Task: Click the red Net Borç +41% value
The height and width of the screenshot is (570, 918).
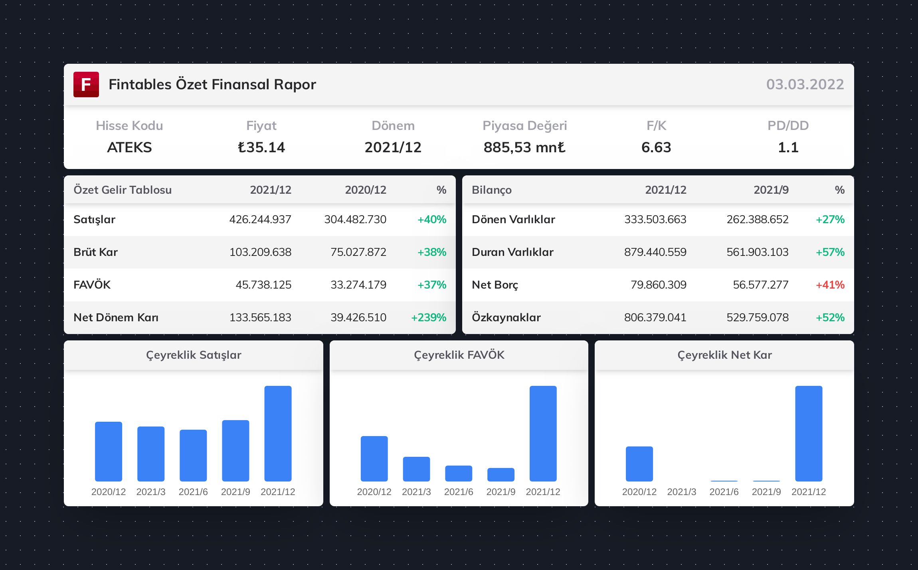Action: 830,285
